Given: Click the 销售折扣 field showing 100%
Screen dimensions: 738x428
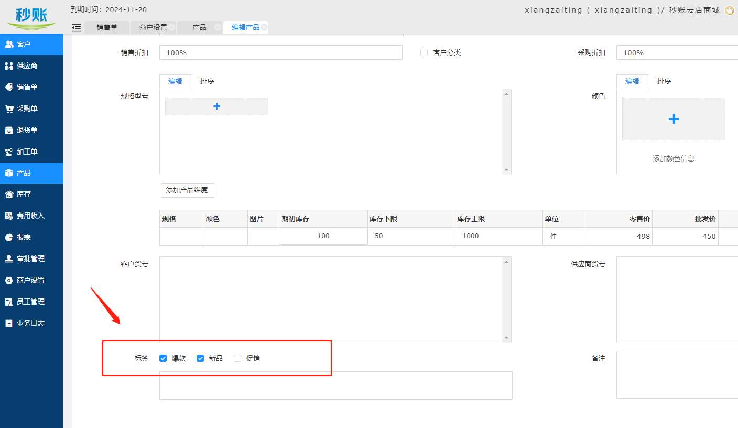Looking at the screenshot, I should [280, 52].
